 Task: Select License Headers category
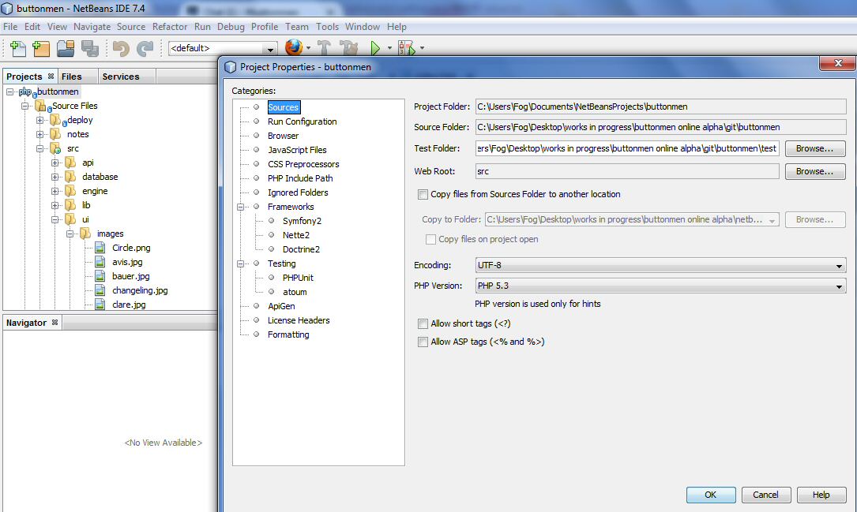pyautogui.click(x=299, y=320)
